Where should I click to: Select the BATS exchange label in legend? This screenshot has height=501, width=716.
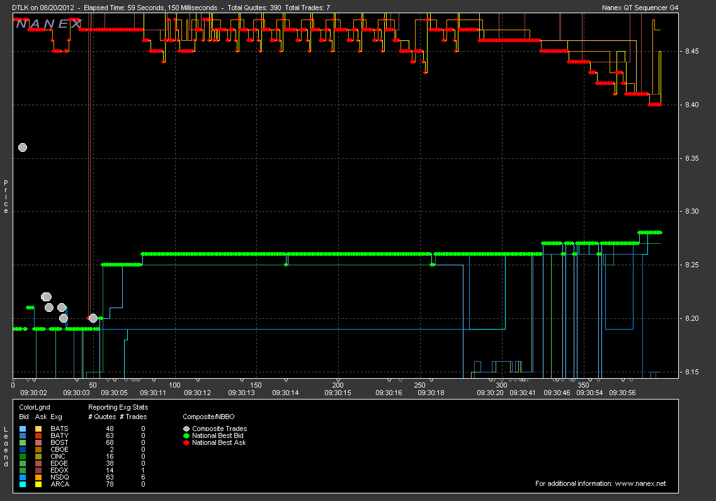tap(59, 429)
